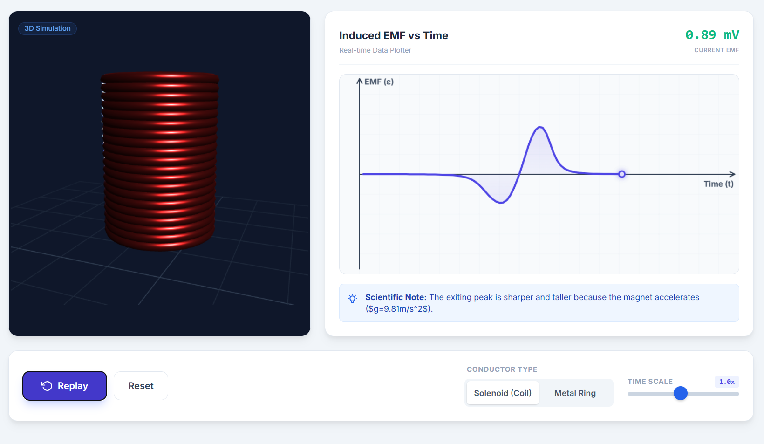
Task: Click the Reset button
Action: (x=141, y=386)
